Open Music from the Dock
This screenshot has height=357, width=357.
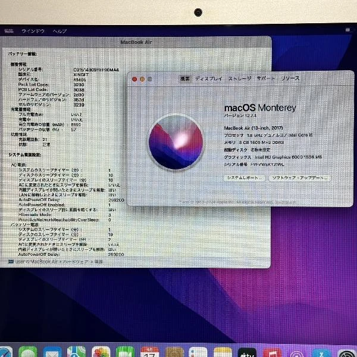coord(272,352)
